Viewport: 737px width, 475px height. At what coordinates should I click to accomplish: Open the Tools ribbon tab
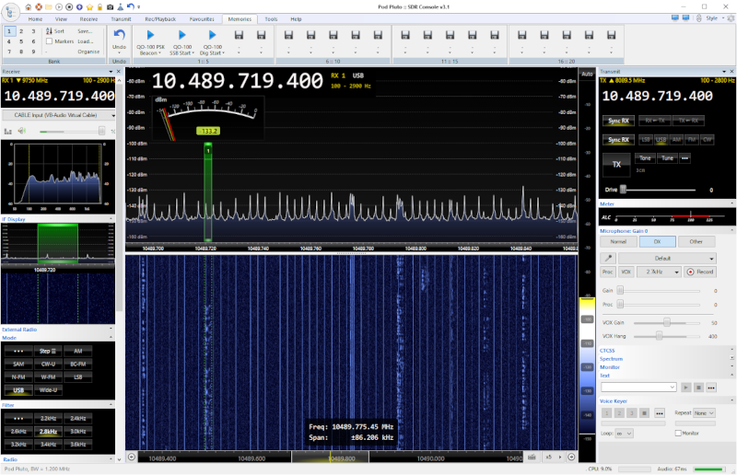point(271,19)
